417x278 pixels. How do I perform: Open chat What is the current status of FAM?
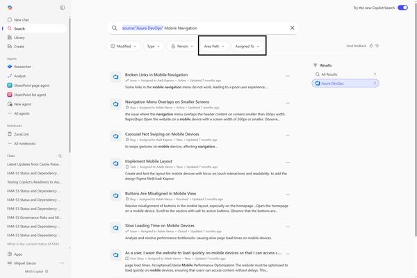click(34, 244)
